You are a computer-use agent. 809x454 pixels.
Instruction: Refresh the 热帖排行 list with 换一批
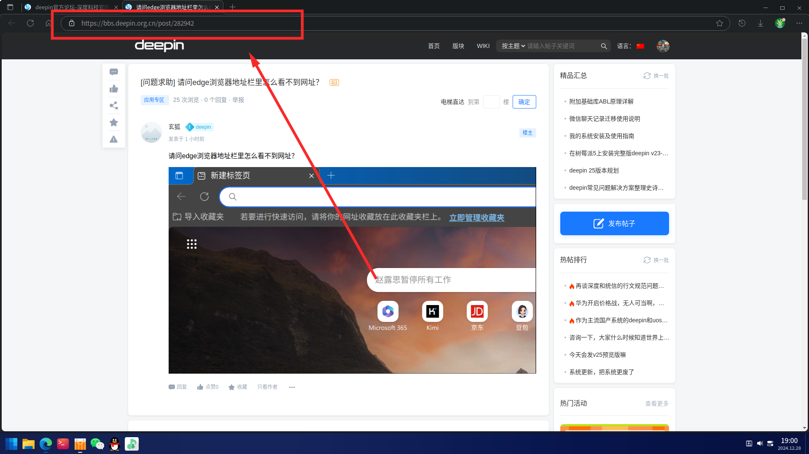click(656, 260)
